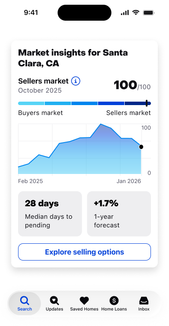Tap the Home Loans tab label
The width and height of the screenshot is (169, 326).
(114, 309)
